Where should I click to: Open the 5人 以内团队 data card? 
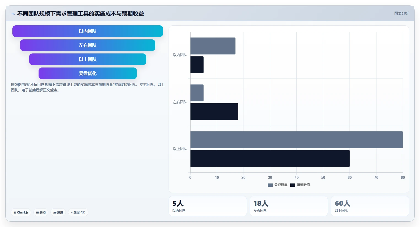208,206
